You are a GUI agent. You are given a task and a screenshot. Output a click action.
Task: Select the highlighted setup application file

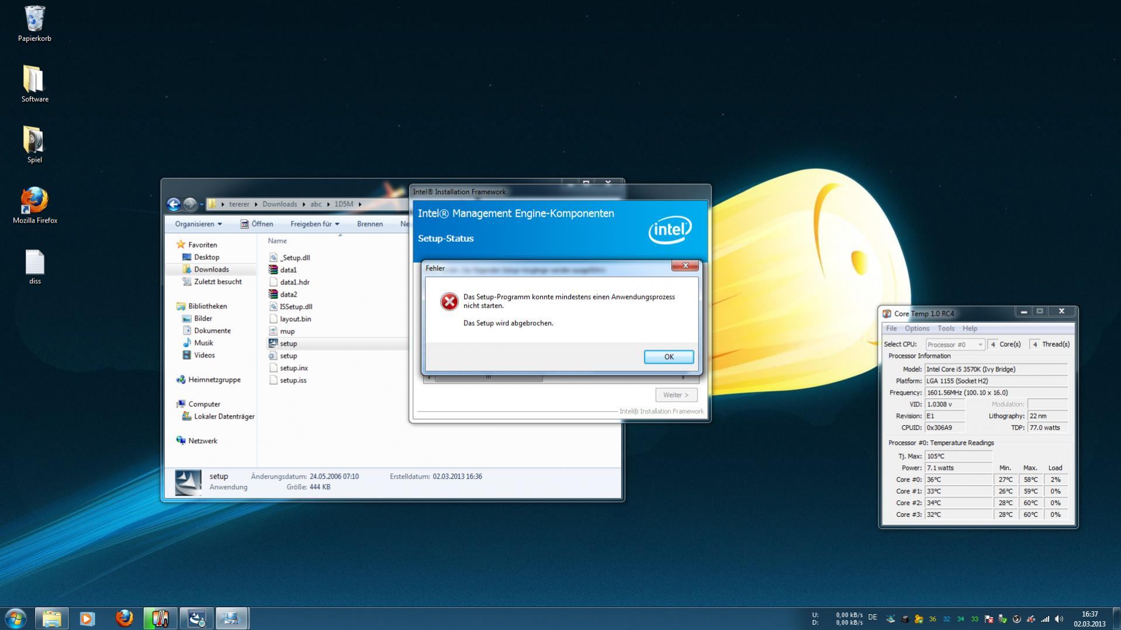tap(288, 343)
